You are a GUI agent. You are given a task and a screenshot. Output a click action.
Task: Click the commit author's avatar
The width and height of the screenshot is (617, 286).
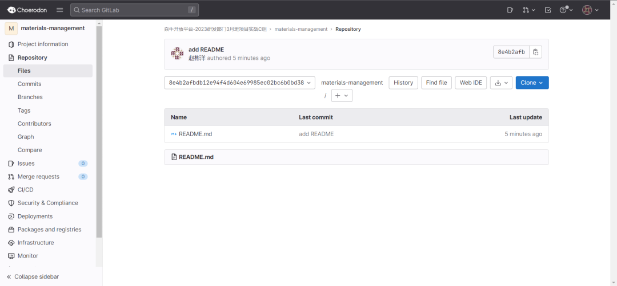[x=178, y=54]
